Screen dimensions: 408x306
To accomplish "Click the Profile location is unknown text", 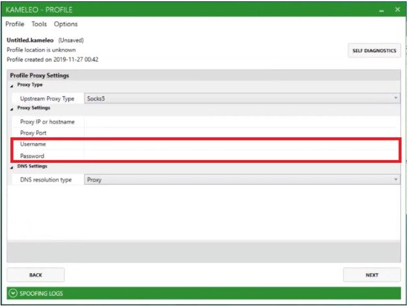I will click(x=41, y=49).
